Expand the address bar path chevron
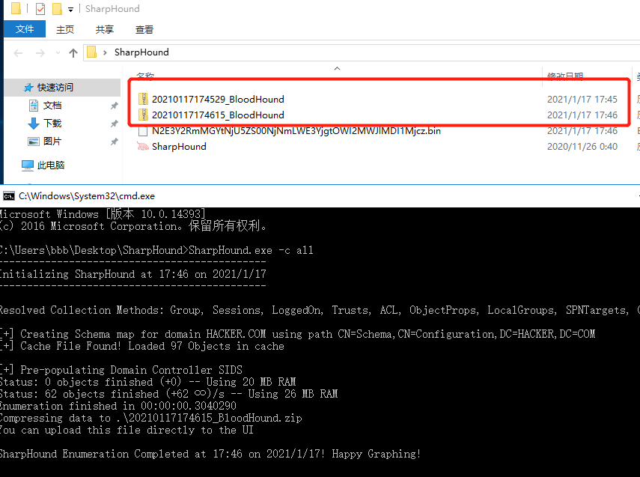The width and height of the screenshot is (640, 477). click(105, 52)
